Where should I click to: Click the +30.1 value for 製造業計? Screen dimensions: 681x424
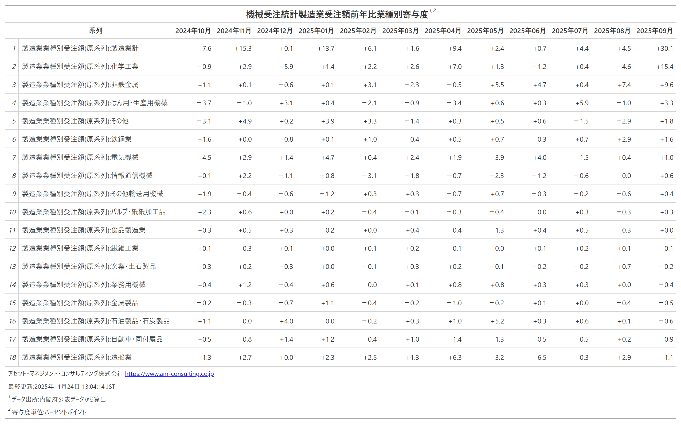pyautogui.click(x=664, y=48)
